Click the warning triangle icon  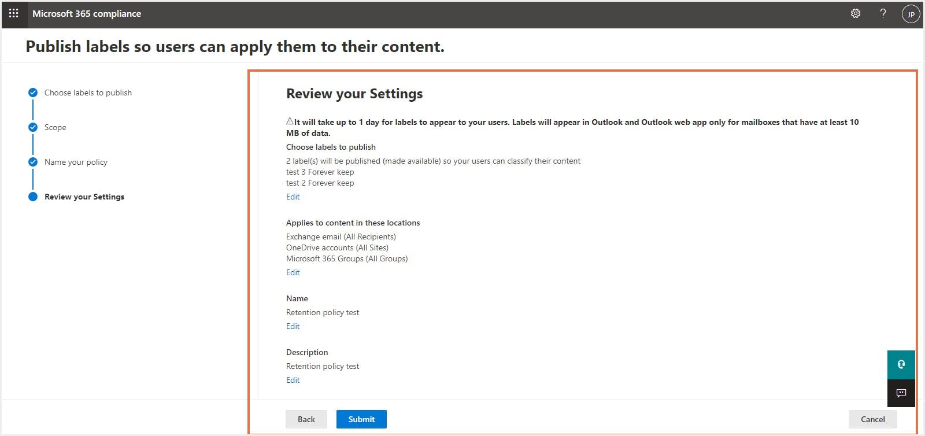pos(290,121)
